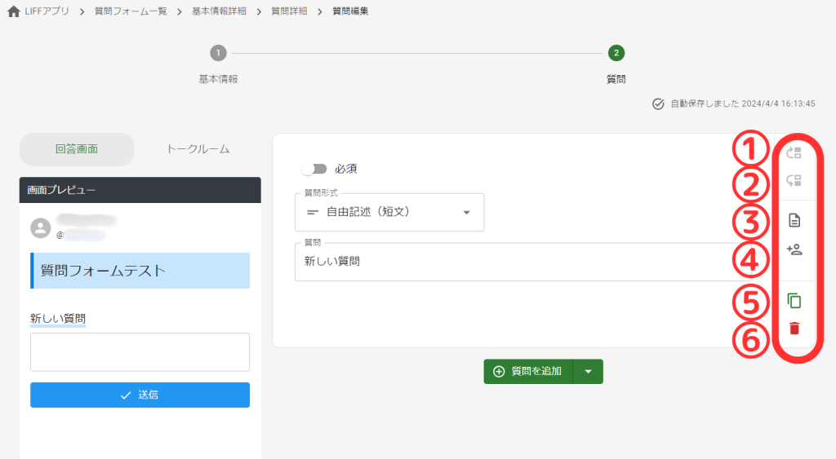Image resolution: width=836 pixels, height=459 pixels.
Task: Click the 質問を追加 button
Action: click(x=528, y=371)
